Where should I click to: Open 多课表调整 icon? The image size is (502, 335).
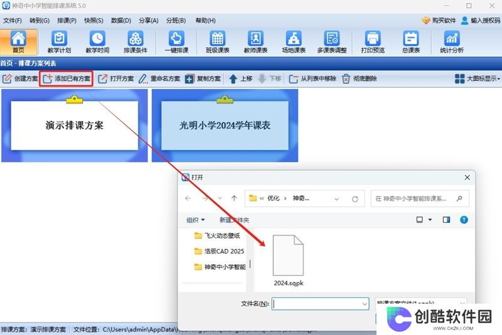[x=332, y=41]
